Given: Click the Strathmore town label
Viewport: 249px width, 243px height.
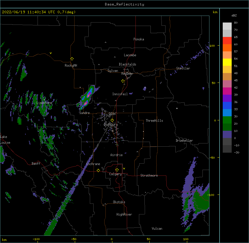Looking at the screenshot, I should click(149, 175).
